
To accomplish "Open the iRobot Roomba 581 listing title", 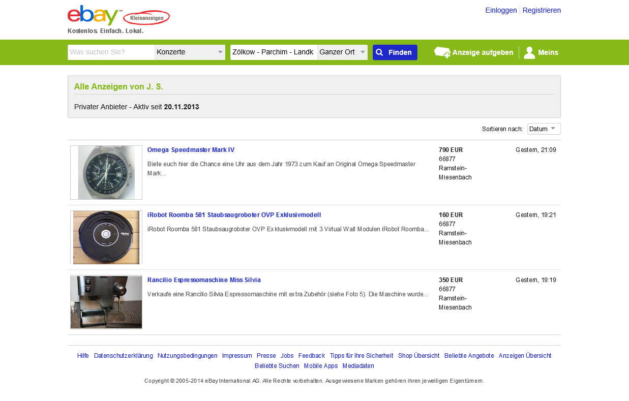I will [234, 215].
